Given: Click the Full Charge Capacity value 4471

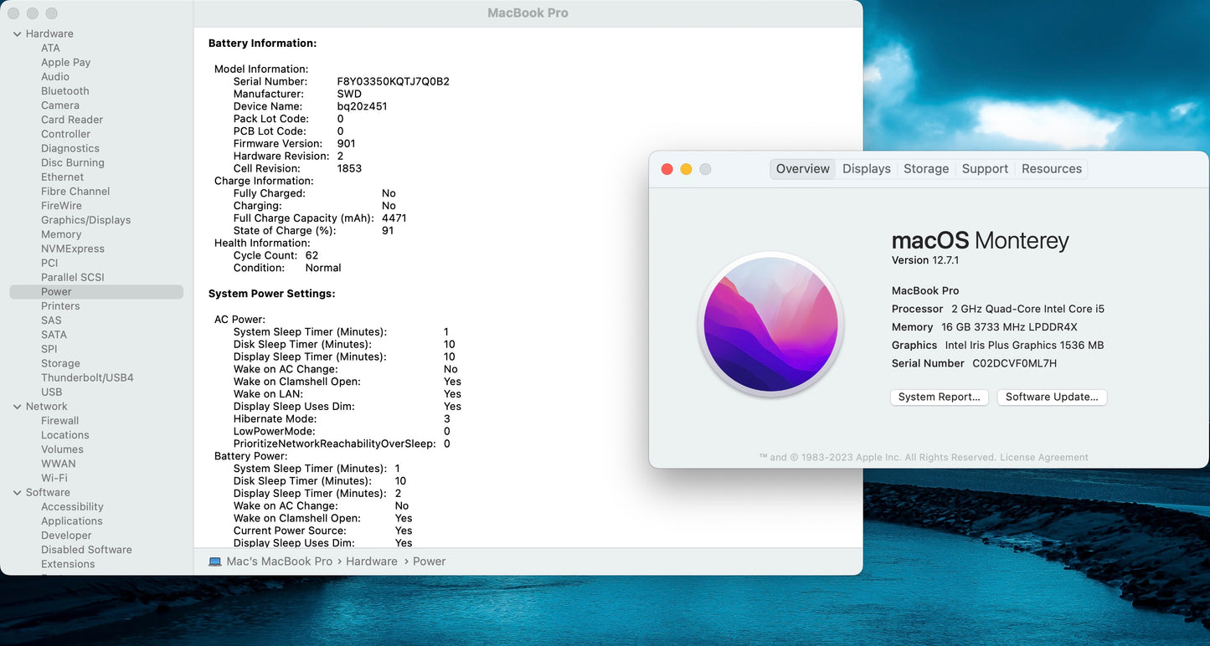Looking at the screenshot, I should pyautogui.click(x=394, y=218).
